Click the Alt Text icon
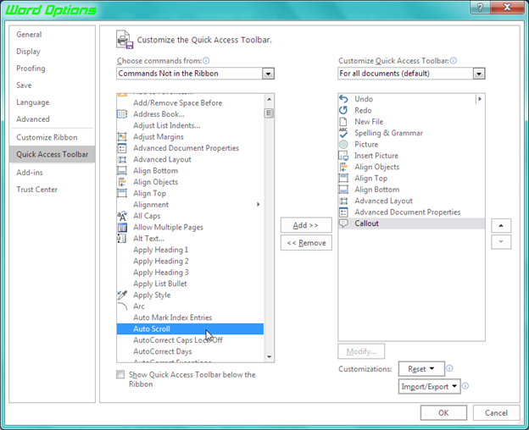 (122, 239)
